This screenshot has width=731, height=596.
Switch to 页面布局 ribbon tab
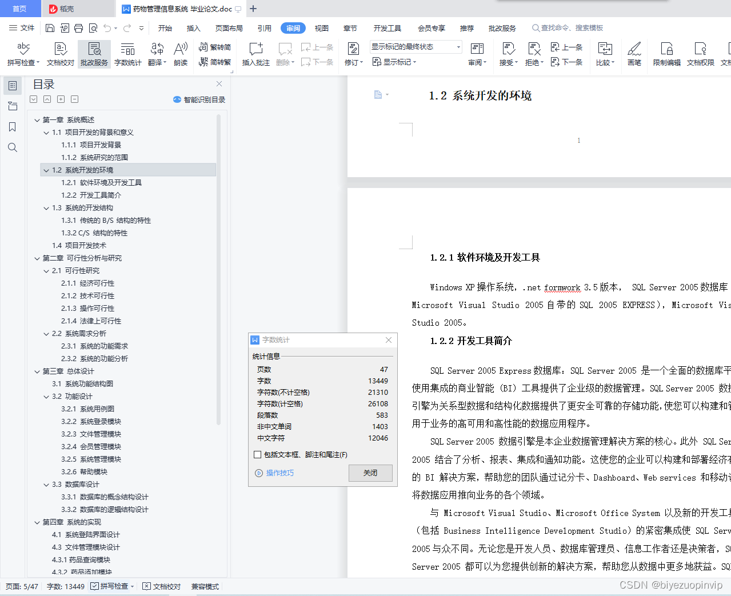coord(229,28)
